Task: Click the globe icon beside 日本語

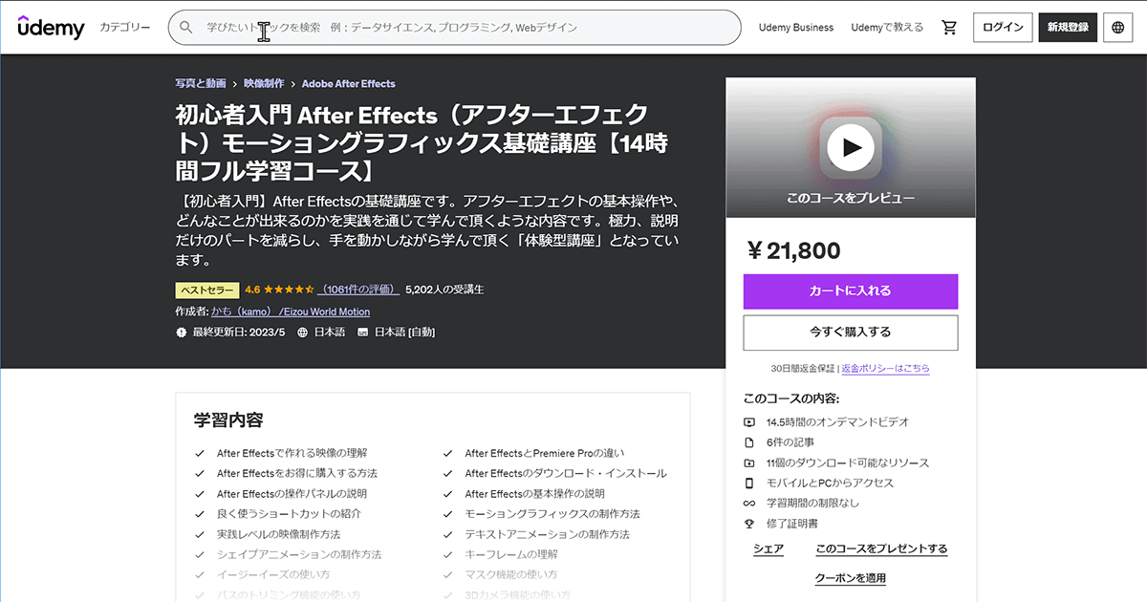Action: tap(303, 333)
